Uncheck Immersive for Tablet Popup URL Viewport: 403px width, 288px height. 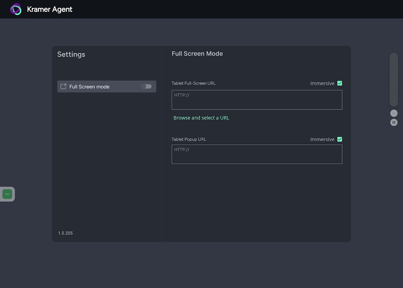[x=340, y=139]
